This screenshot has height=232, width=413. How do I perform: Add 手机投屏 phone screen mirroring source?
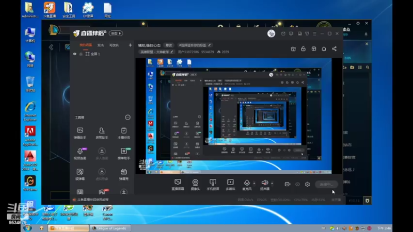(x=213, y=185)
